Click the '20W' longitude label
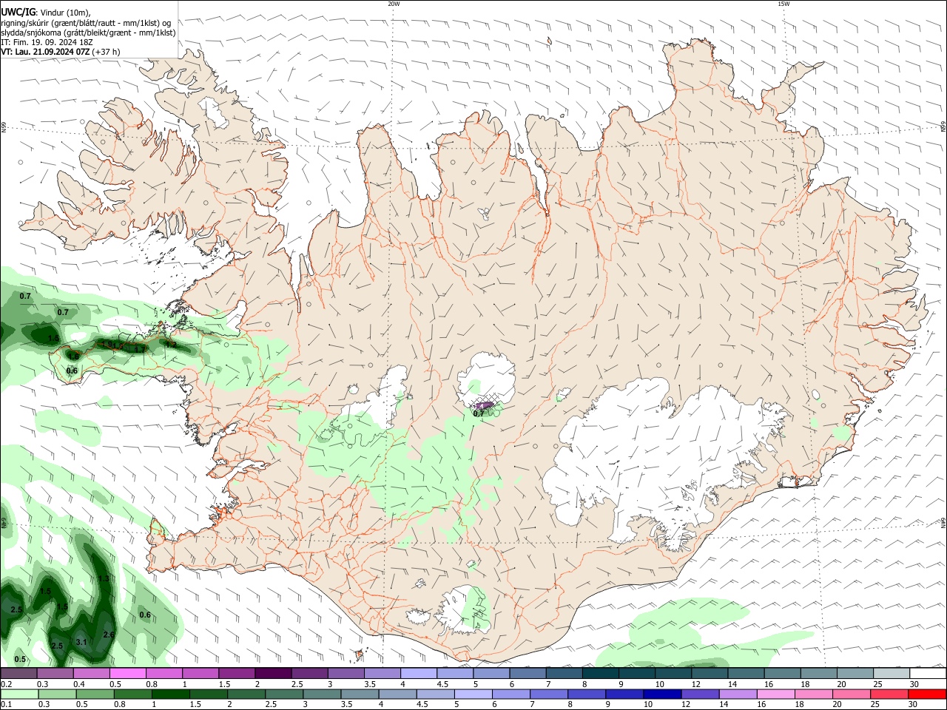Viewport: 947px width, 710px height. 394,4
